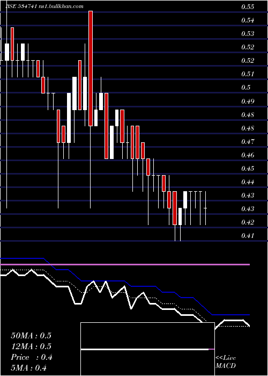Screen dimensions: 268x376
Task: Click the 0.55 price axis label
Action: (x=248, y=7)
